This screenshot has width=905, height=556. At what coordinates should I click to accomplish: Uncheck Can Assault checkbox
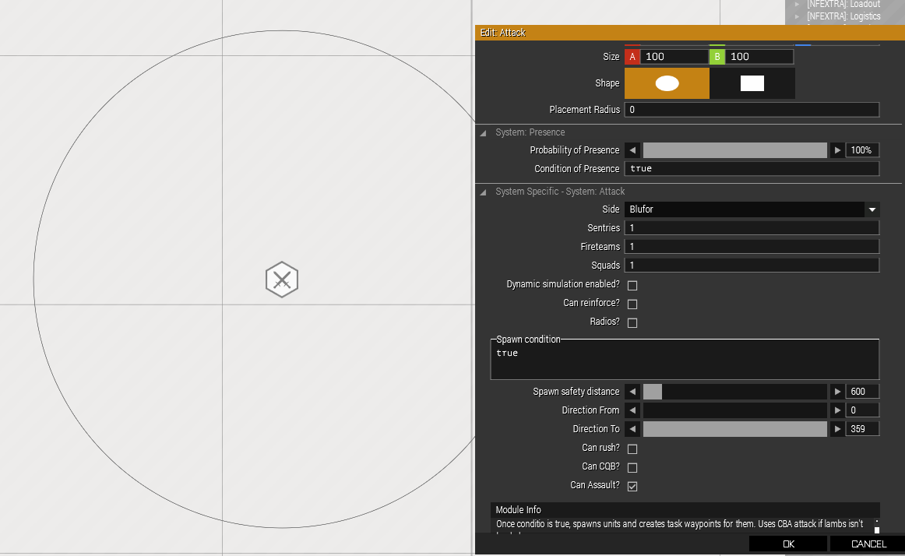(632, 486)
